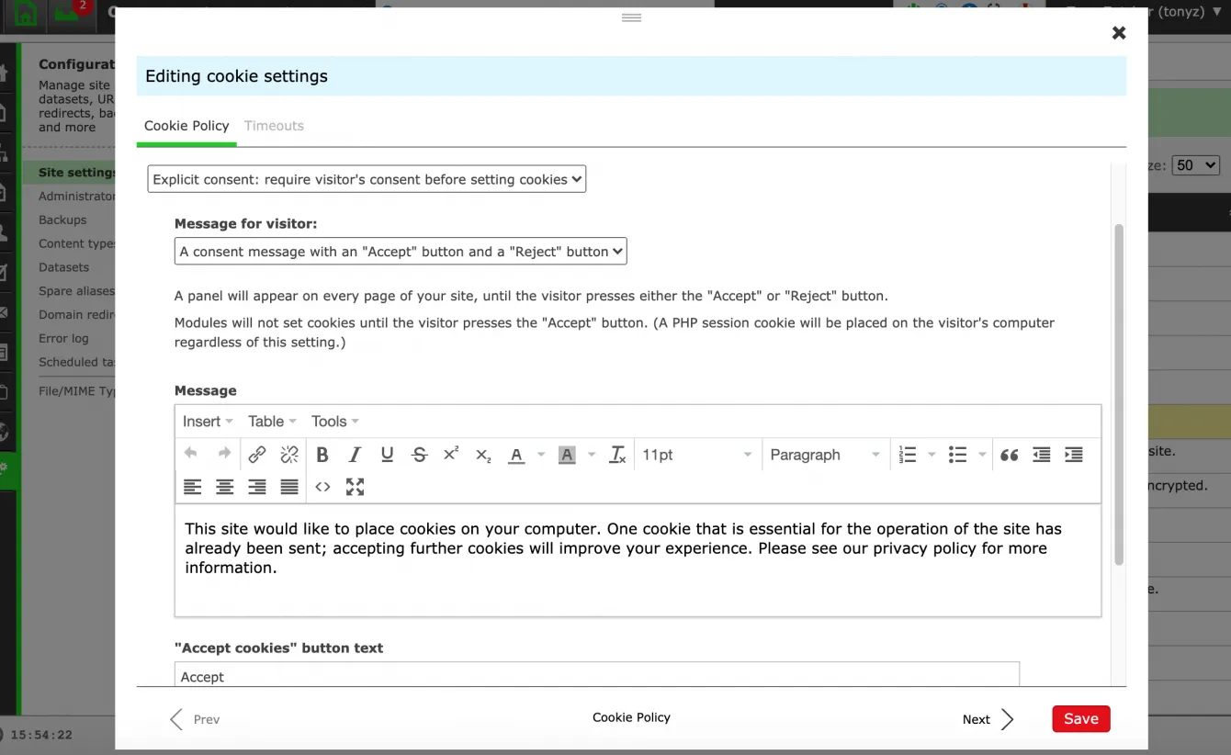Close the cookie settings dialog
Image resolution: width=1231 pixels, height=755 pixels.
tap(1119, 33)
